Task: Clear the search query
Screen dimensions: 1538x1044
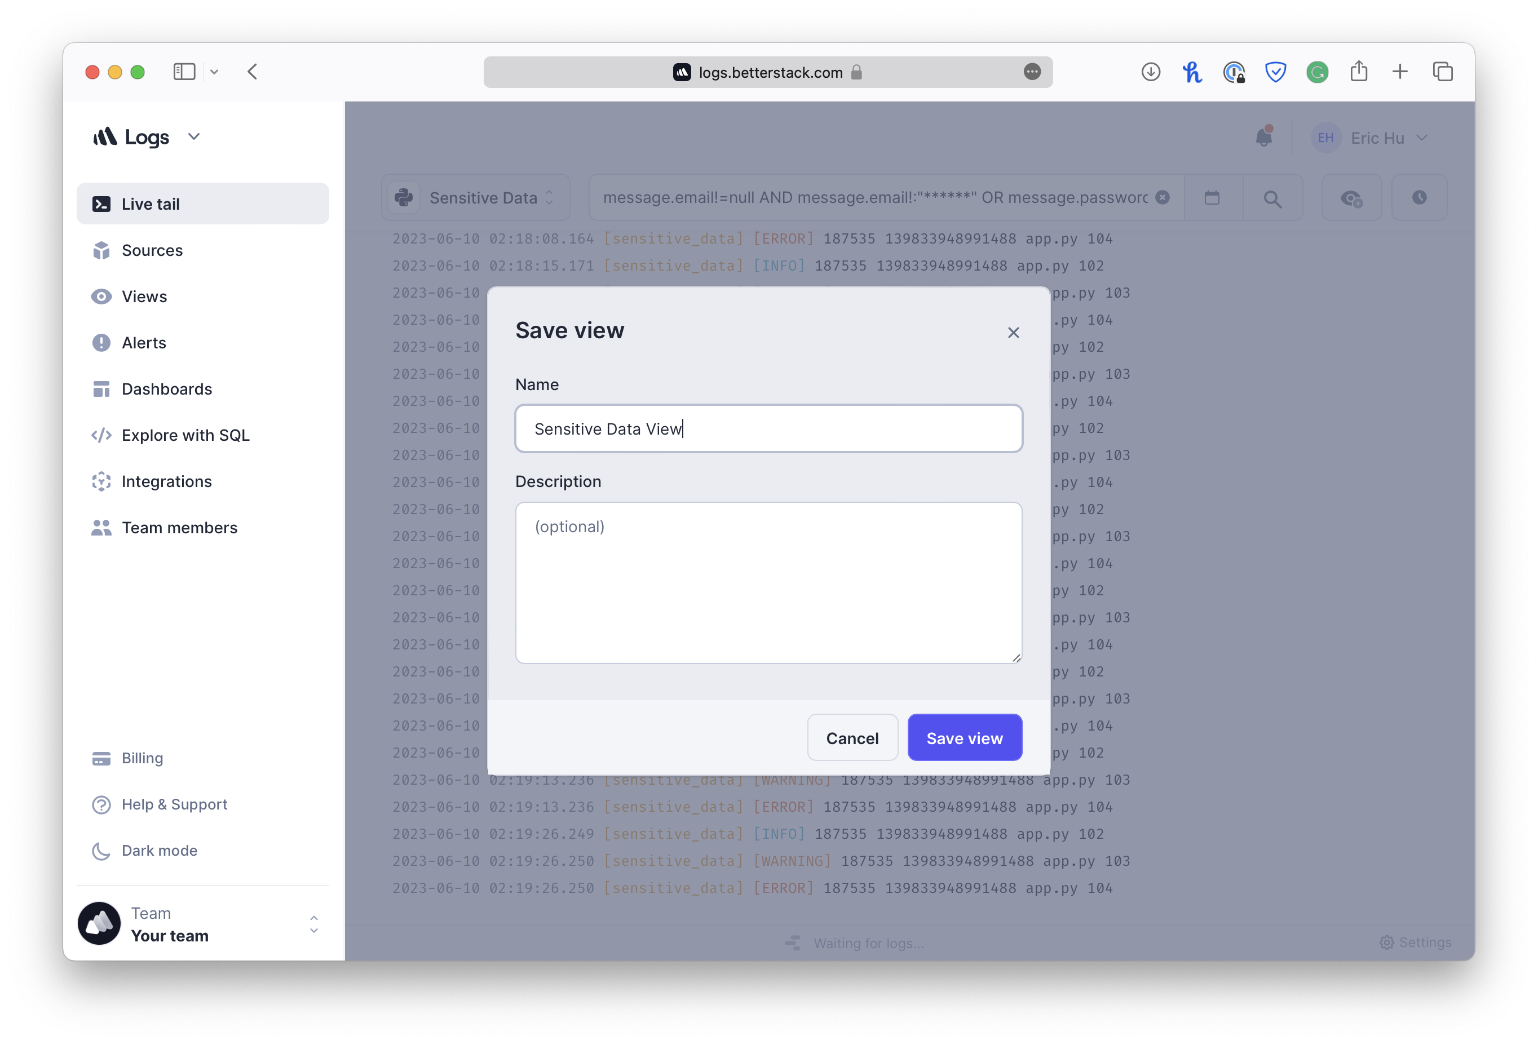Action: pos(1163,198)
